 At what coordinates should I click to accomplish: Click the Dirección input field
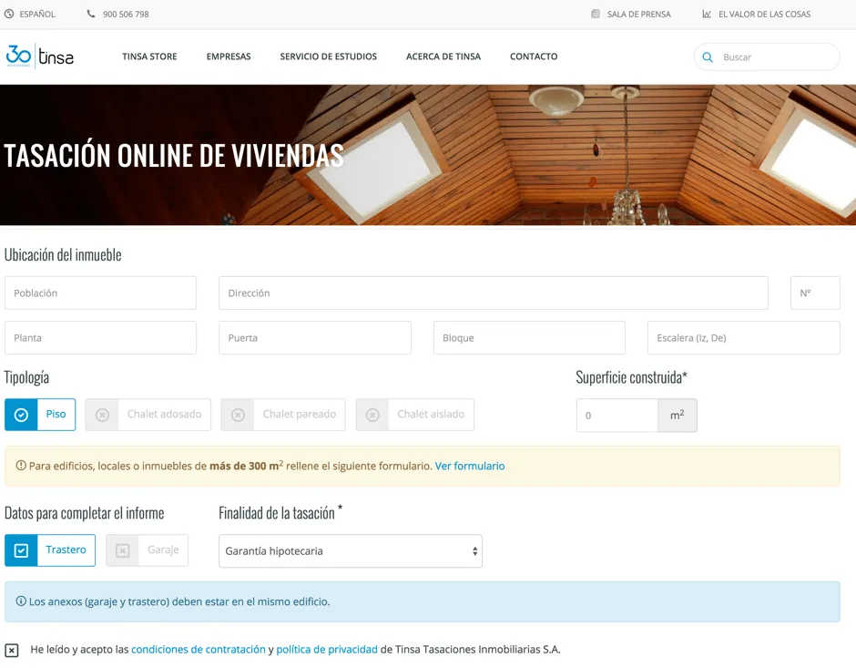coord(494,293)
